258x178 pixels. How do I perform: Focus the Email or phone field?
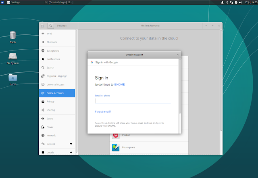pos(133,101)
